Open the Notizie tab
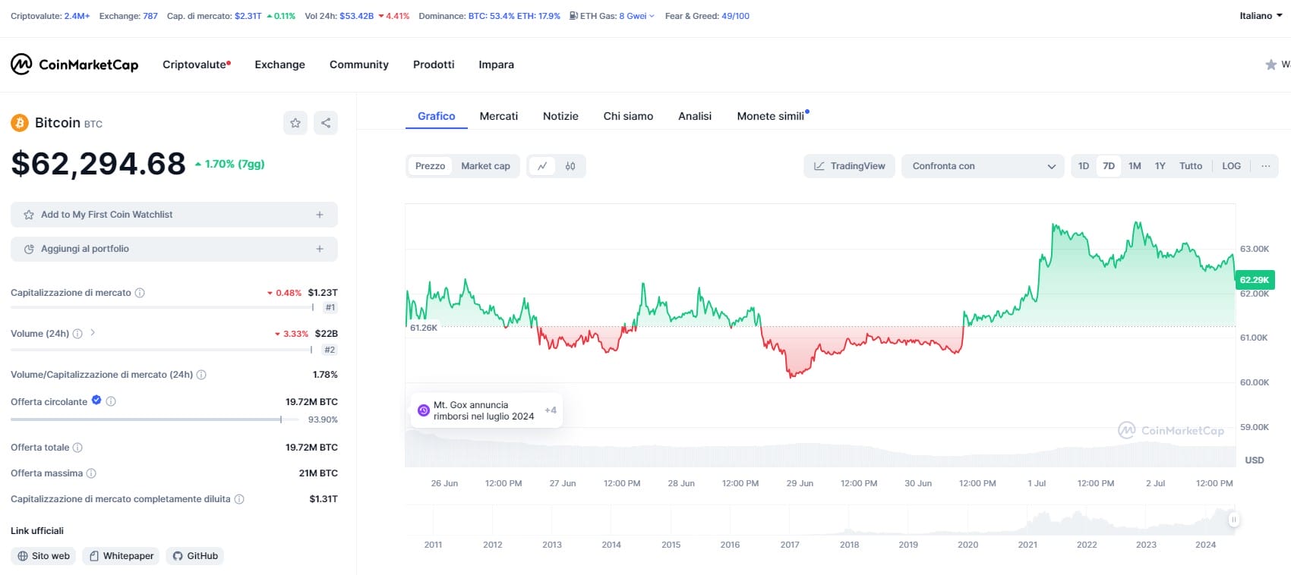Viewport: 1291px width, 575px height. click(560, 116)
